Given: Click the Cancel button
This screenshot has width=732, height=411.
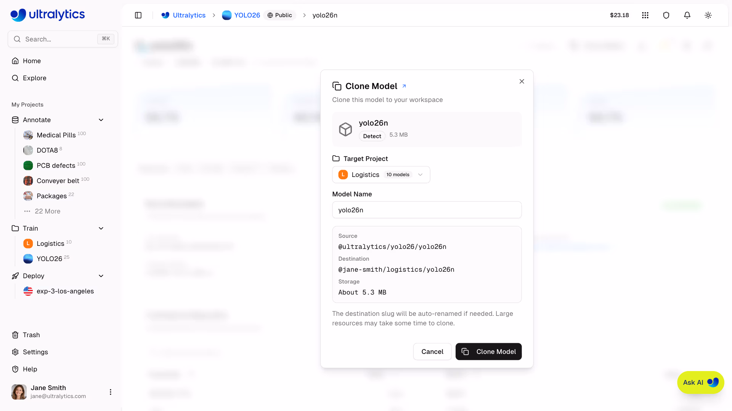Looking at the screenshot, I should 432,352.
